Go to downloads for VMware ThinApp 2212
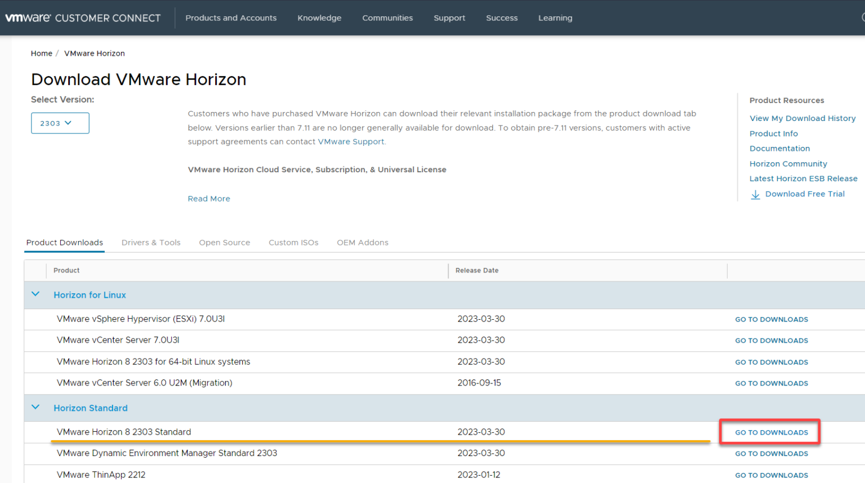The height and width of the screenshot is (483, 865). click(x=772, y=475)
